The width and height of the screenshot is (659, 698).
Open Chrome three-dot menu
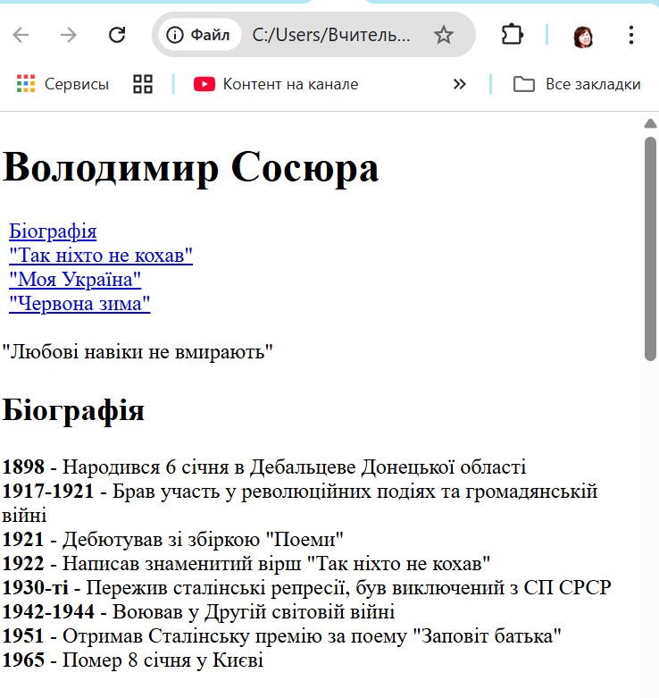coord(631,35)
